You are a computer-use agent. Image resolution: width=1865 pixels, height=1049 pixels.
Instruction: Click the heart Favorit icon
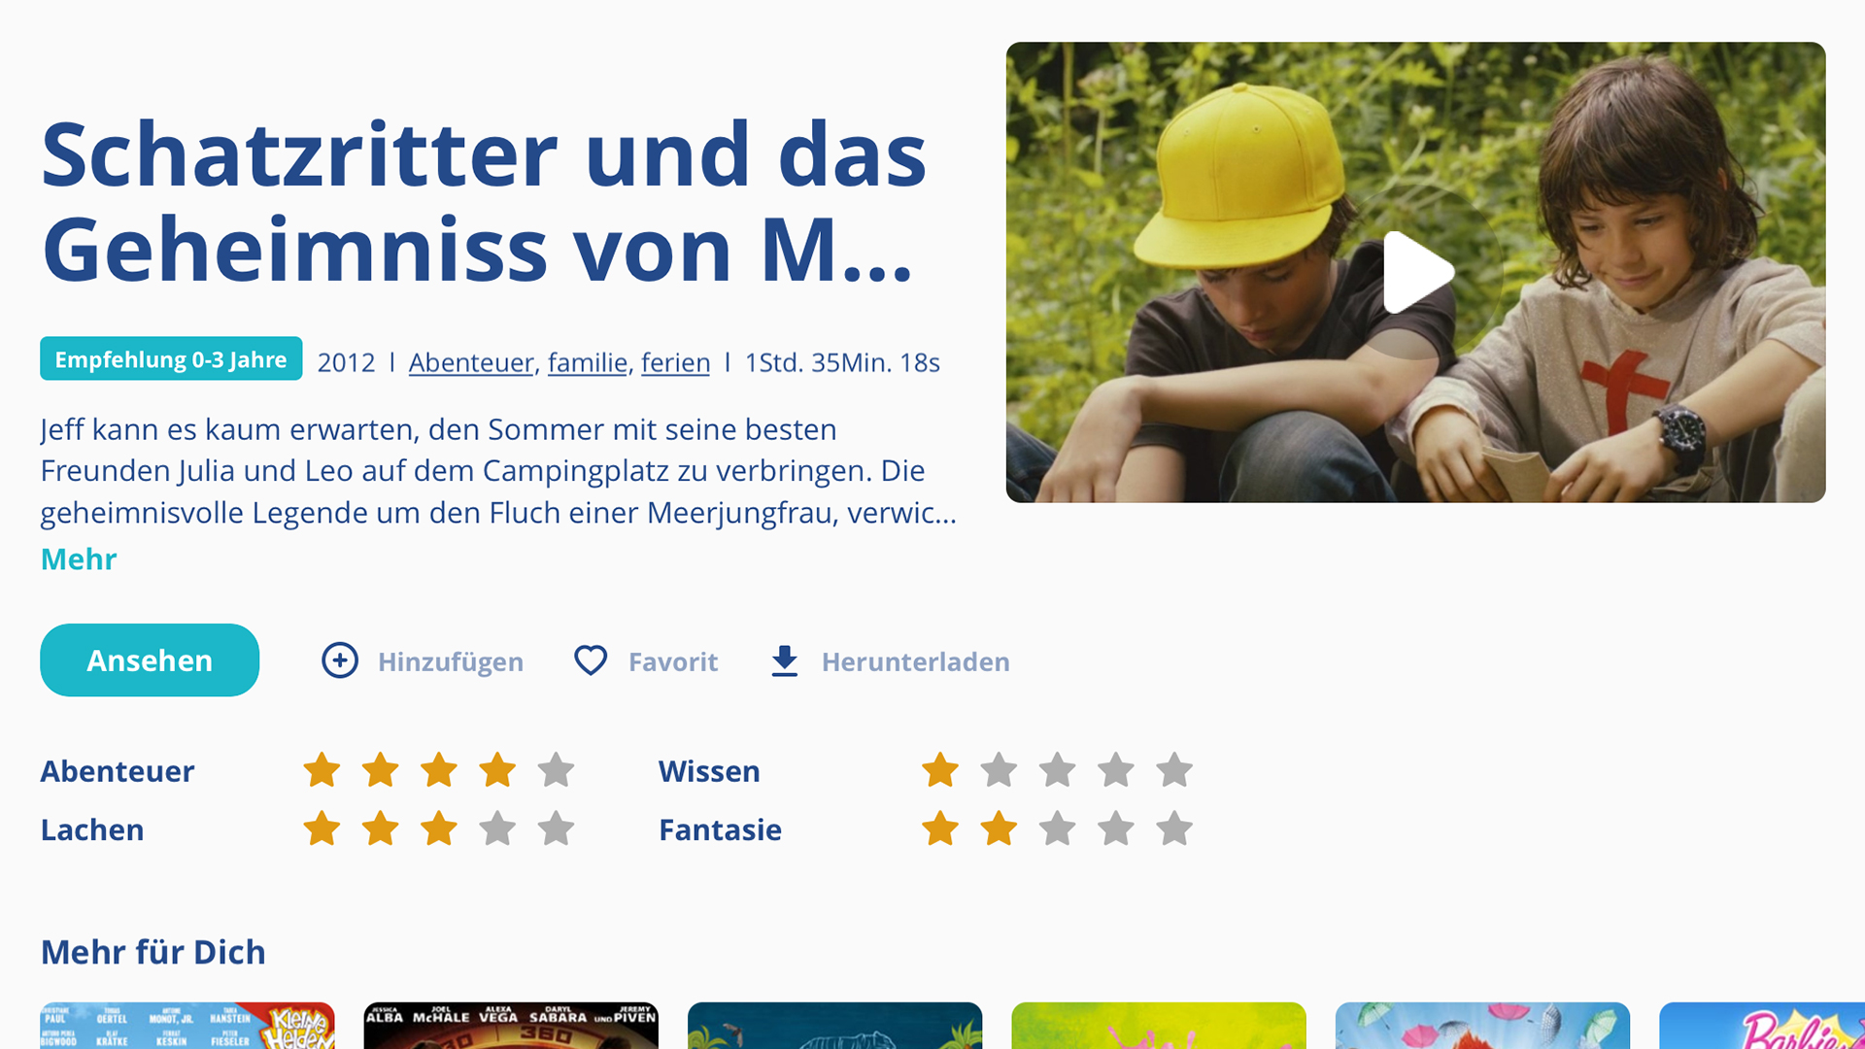click(x=591, y=660)
